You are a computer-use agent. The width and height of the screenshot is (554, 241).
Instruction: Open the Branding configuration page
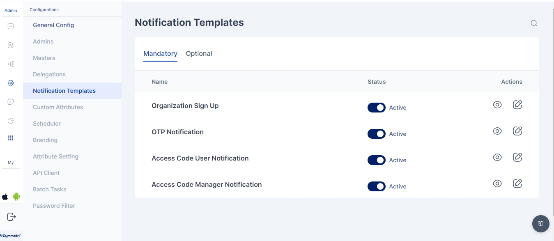coord(45,140)
